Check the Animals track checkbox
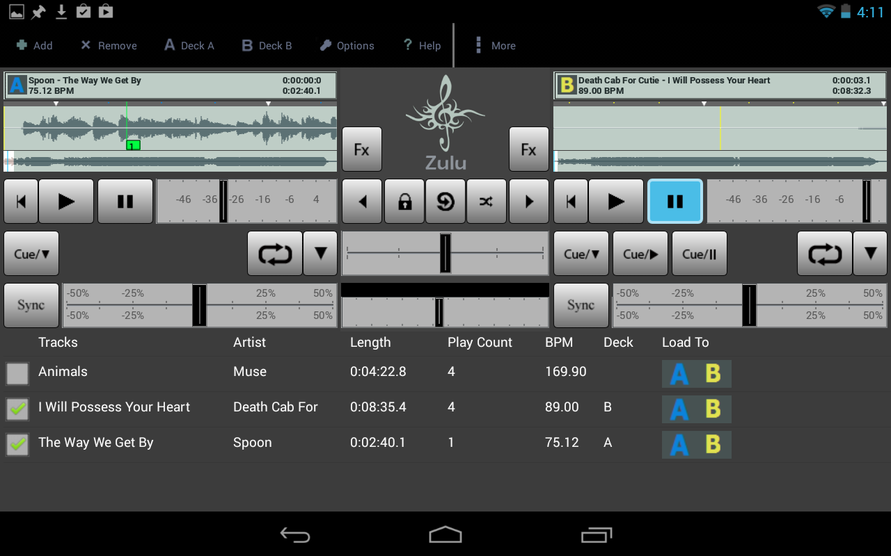Screen dimensions: 891x556 tap(17, 374)
